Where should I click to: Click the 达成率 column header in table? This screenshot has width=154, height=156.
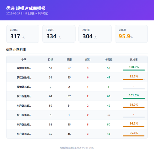tap(134, 60)
